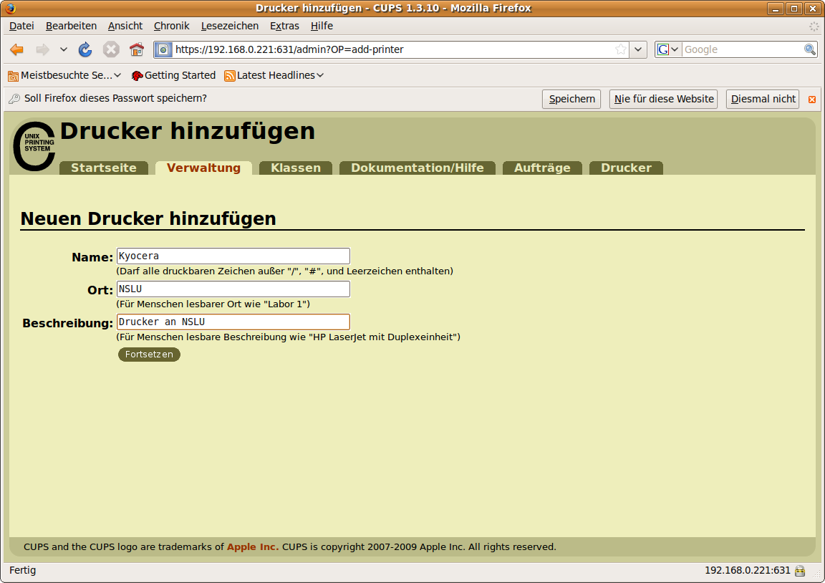Maximize the Firefox window

794,9
